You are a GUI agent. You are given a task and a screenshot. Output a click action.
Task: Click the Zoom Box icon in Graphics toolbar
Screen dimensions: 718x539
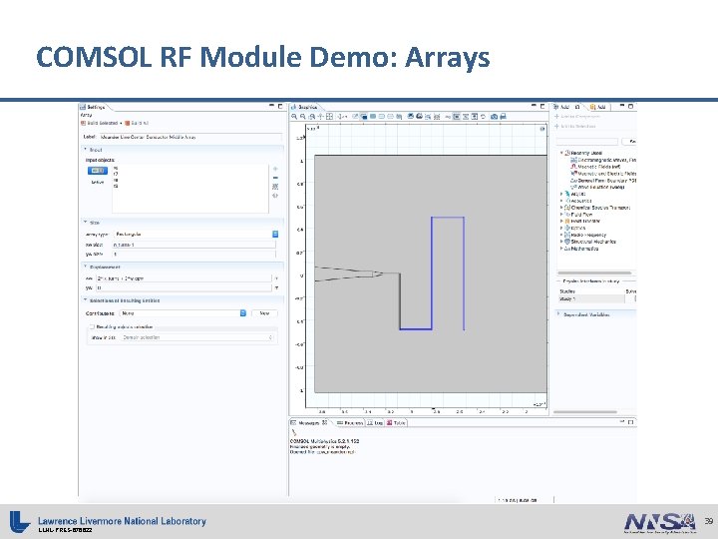pyautogui.click(x=312, y=117)
